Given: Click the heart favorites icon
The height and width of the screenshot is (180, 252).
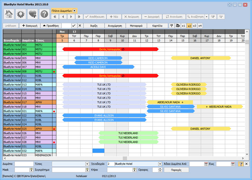Looking at the screenshot, I should coord(33,14).
